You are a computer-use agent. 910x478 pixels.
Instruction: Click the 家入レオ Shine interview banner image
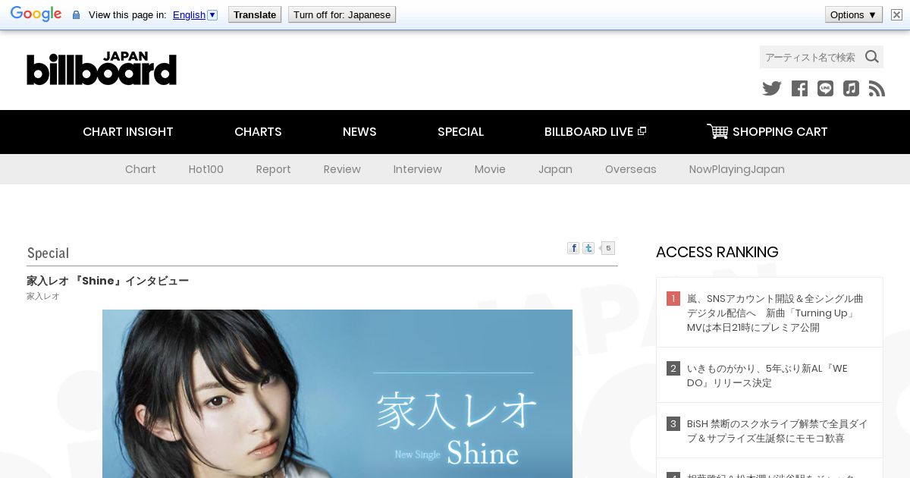337,394
